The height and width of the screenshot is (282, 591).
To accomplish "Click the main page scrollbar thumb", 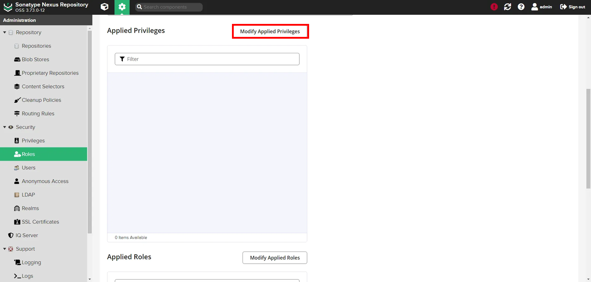I will tap(588, 138).
